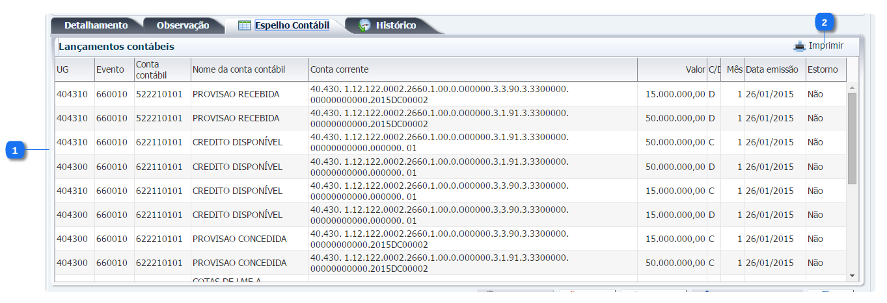Click the Data emissão column header
This screenshot has width=887, height=303.
pyautogui.click(x=772, y=69)
